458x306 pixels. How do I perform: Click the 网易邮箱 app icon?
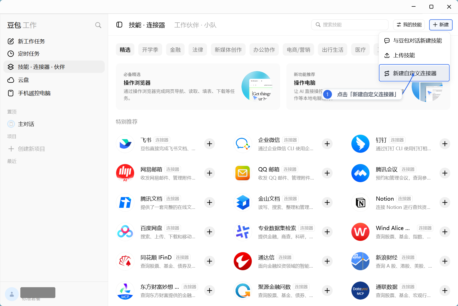click(x=125, y=173)
